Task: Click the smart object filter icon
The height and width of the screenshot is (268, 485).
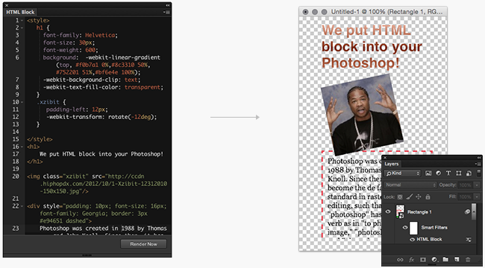Action: (x=469, y=173)
